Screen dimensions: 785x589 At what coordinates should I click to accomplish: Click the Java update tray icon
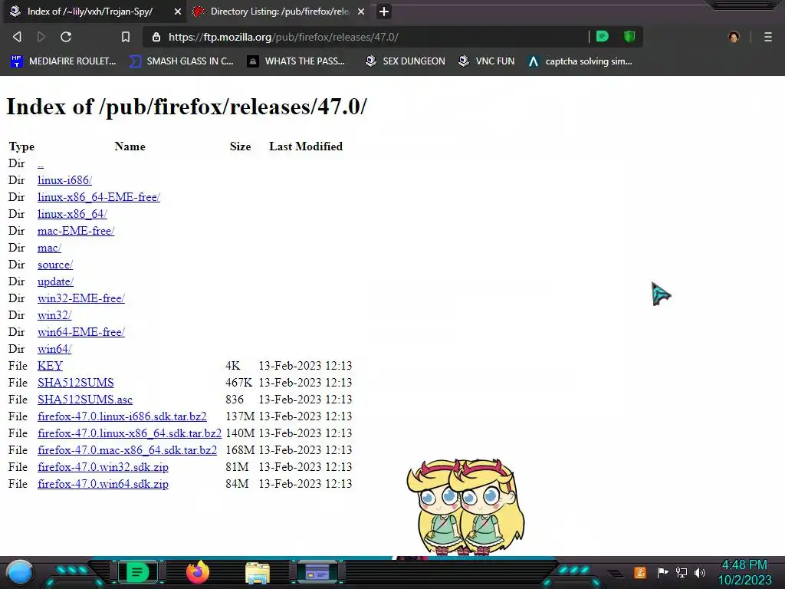(x=640, y=572)
